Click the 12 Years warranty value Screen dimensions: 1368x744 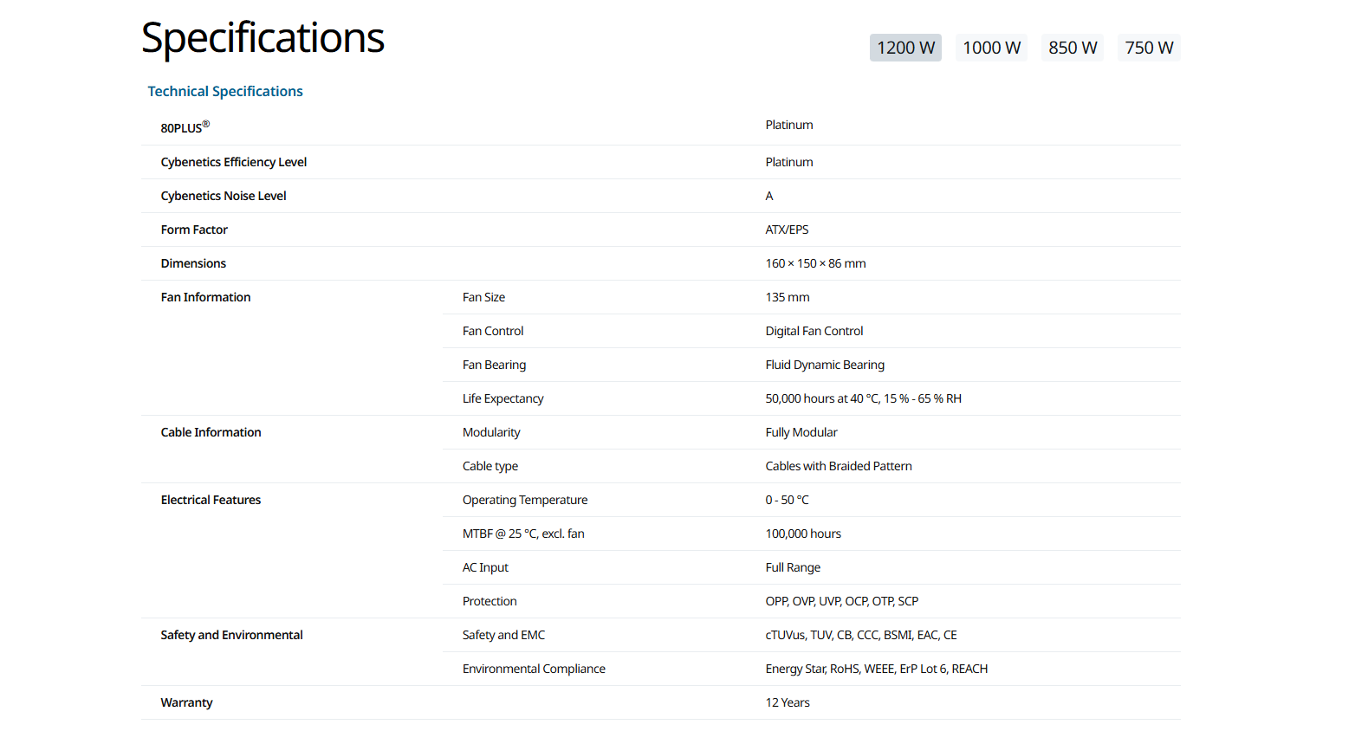[788, 702]
